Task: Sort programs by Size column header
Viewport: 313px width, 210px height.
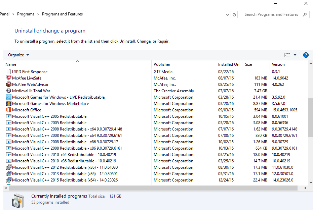Action: pos(248,64)
